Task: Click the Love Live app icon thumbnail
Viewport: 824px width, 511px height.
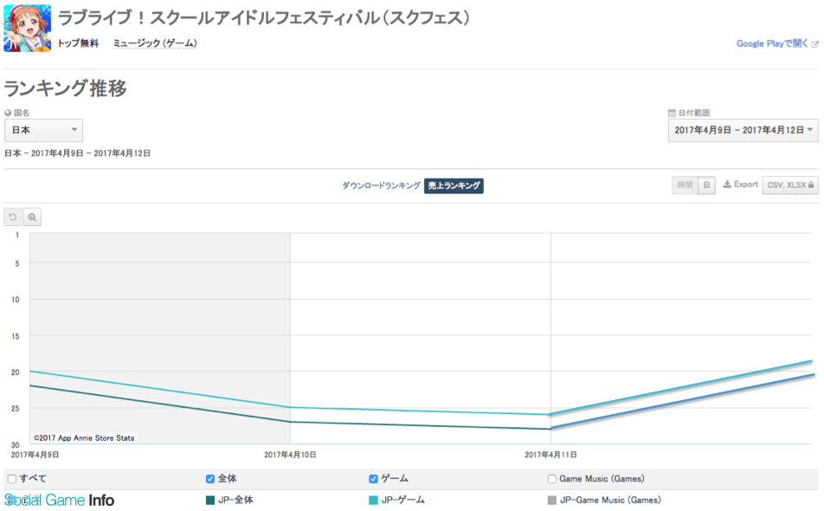Action: pyautogui.click(x=28, y=29)
